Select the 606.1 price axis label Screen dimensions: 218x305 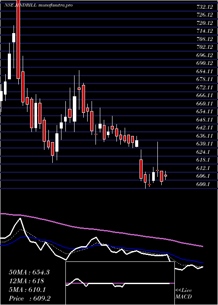tap(203, 176)
